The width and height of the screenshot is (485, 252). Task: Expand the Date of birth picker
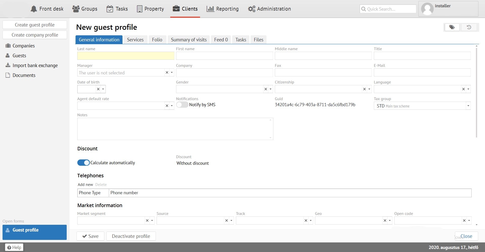point(103,89)
